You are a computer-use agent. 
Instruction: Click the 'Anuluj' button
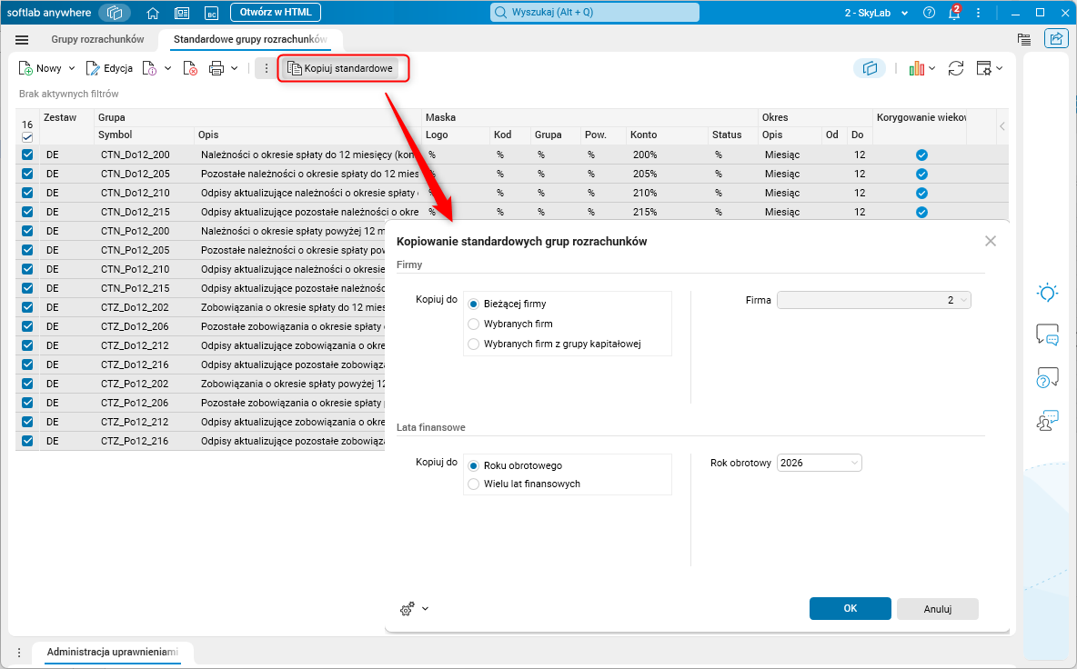(x=938, y=609)
